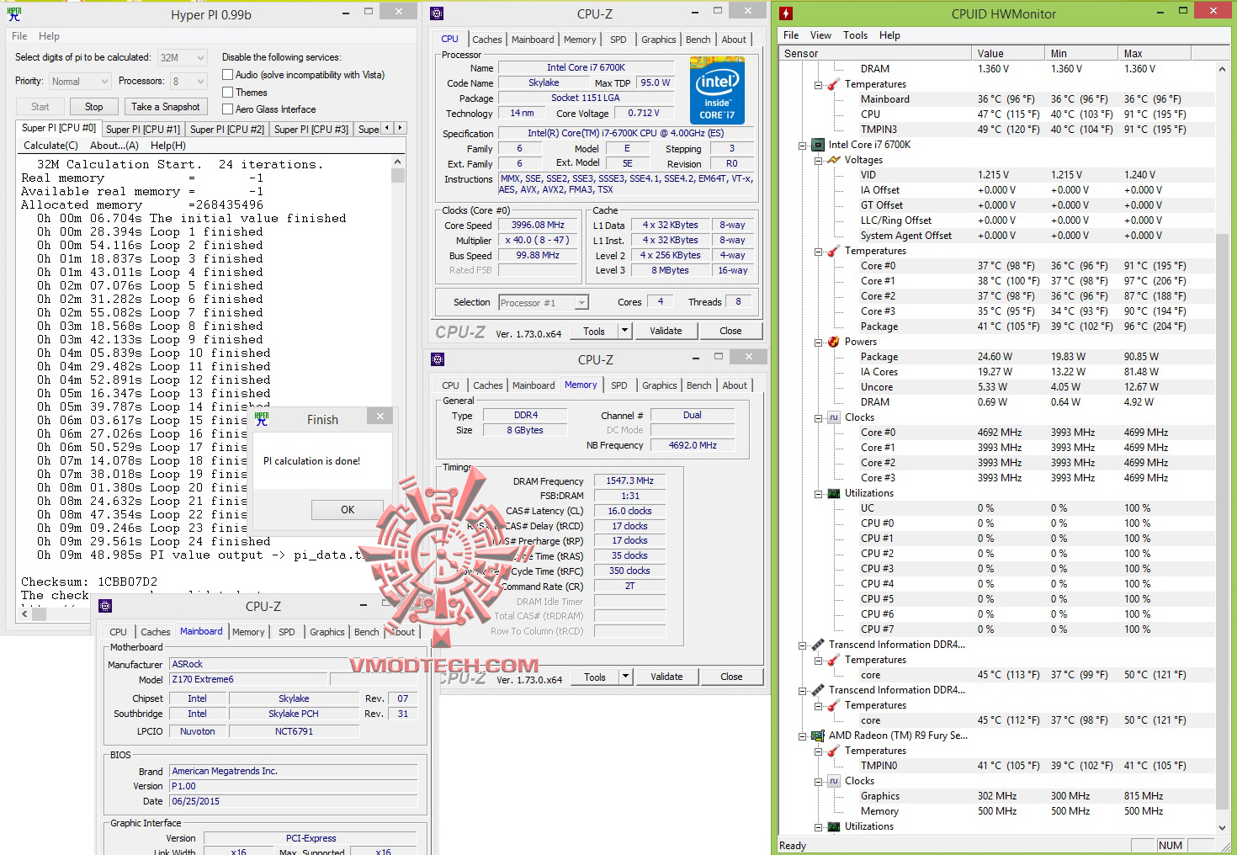Click the thermometer icon beside Core #0 Temperatures group
The image size is (1237, 855).
point(833,251)
